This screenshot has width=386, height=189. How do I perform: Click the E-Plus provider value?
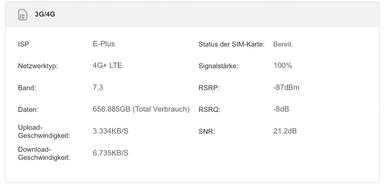(104, 44)
